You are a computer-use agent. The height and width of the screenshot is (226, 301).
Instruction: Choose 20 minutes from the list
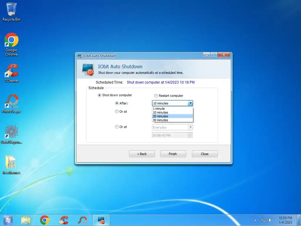point(173,116)
